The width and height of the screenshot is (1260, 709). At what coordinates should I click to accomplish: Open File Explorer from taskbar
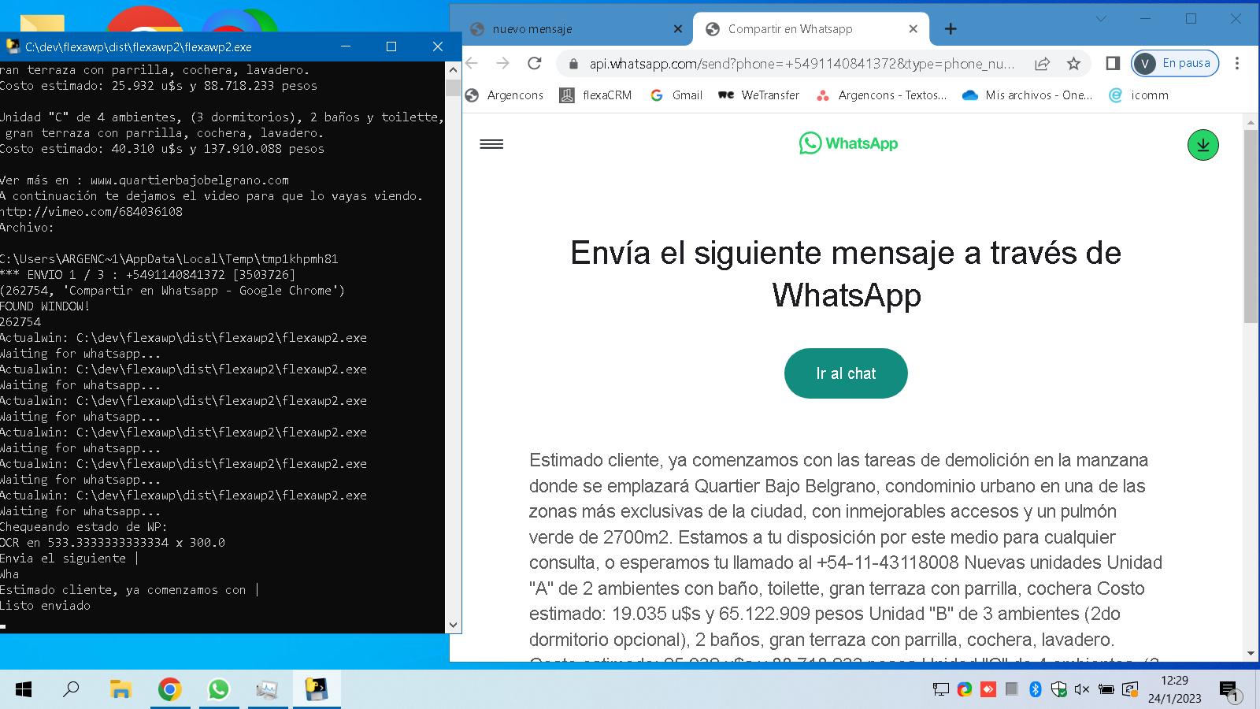[120, 690]
